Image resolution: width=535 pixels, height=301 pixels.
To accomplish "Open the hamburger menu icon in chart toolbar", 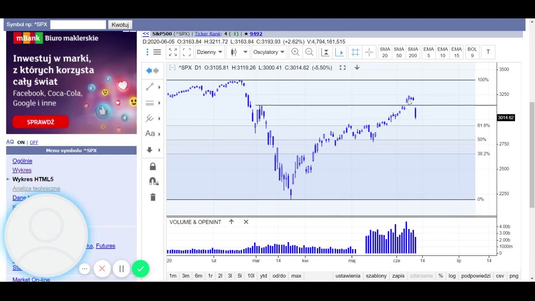I will pos(157,52).
